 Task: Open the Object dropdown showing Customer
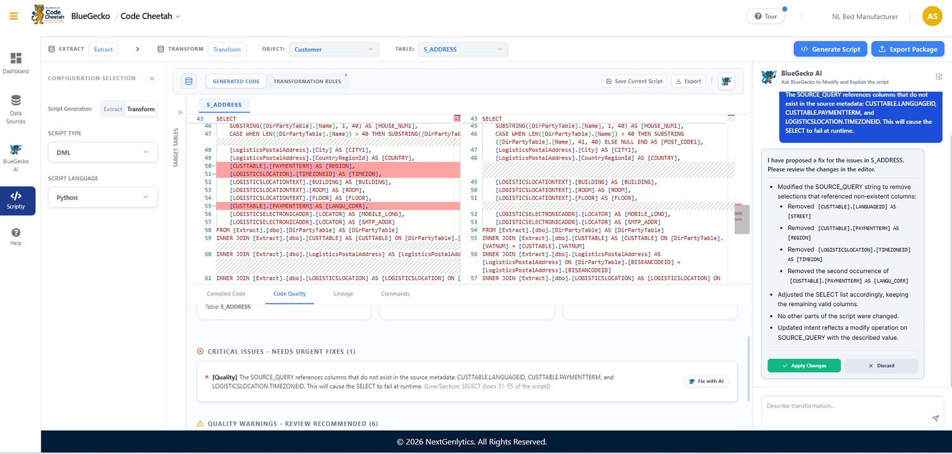pos(334,49)
